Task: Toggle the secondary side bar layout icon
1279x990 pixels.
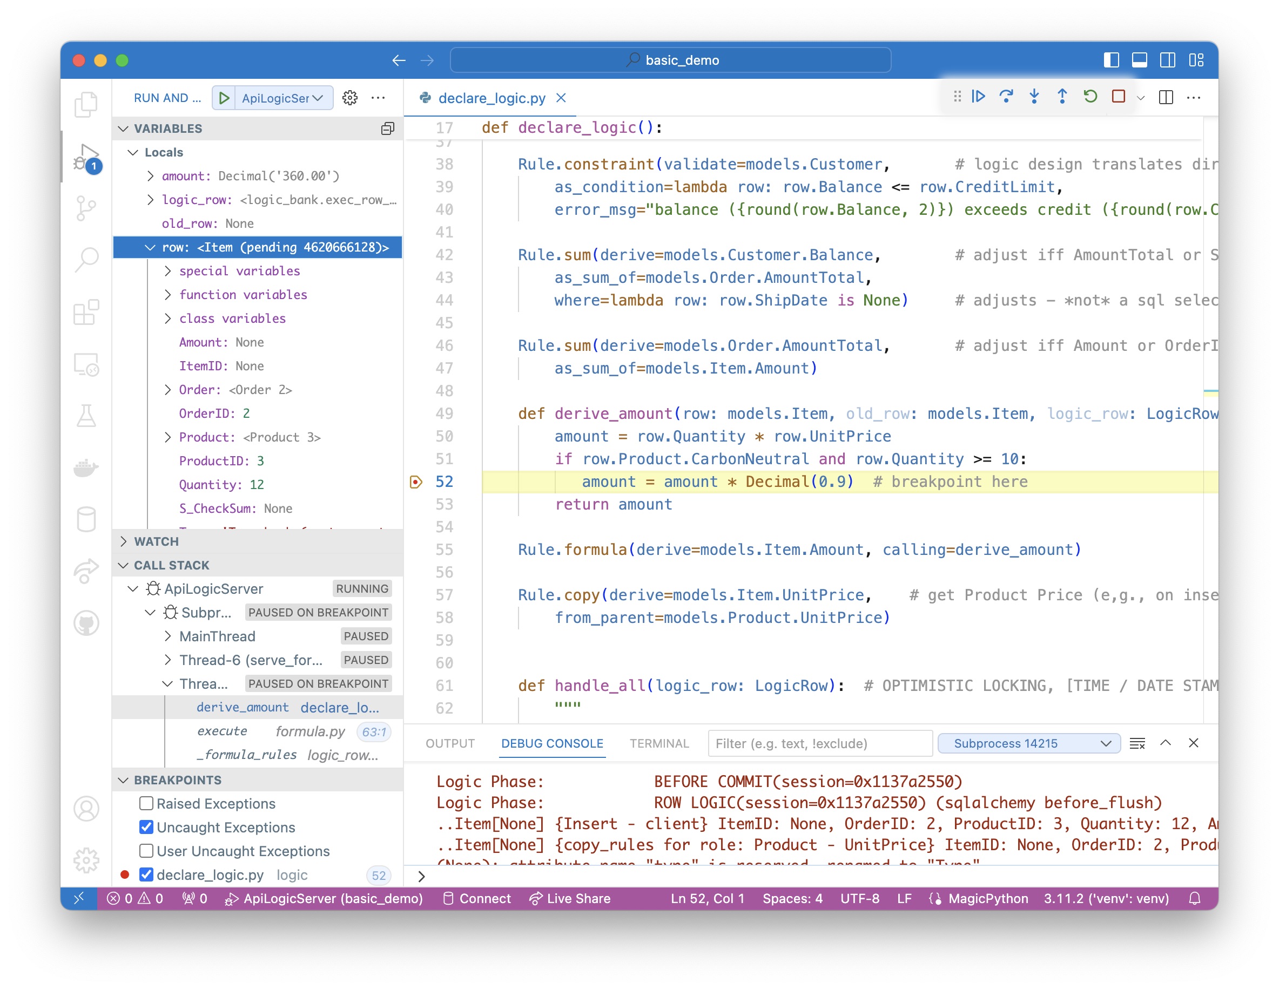Action: 1167,60
